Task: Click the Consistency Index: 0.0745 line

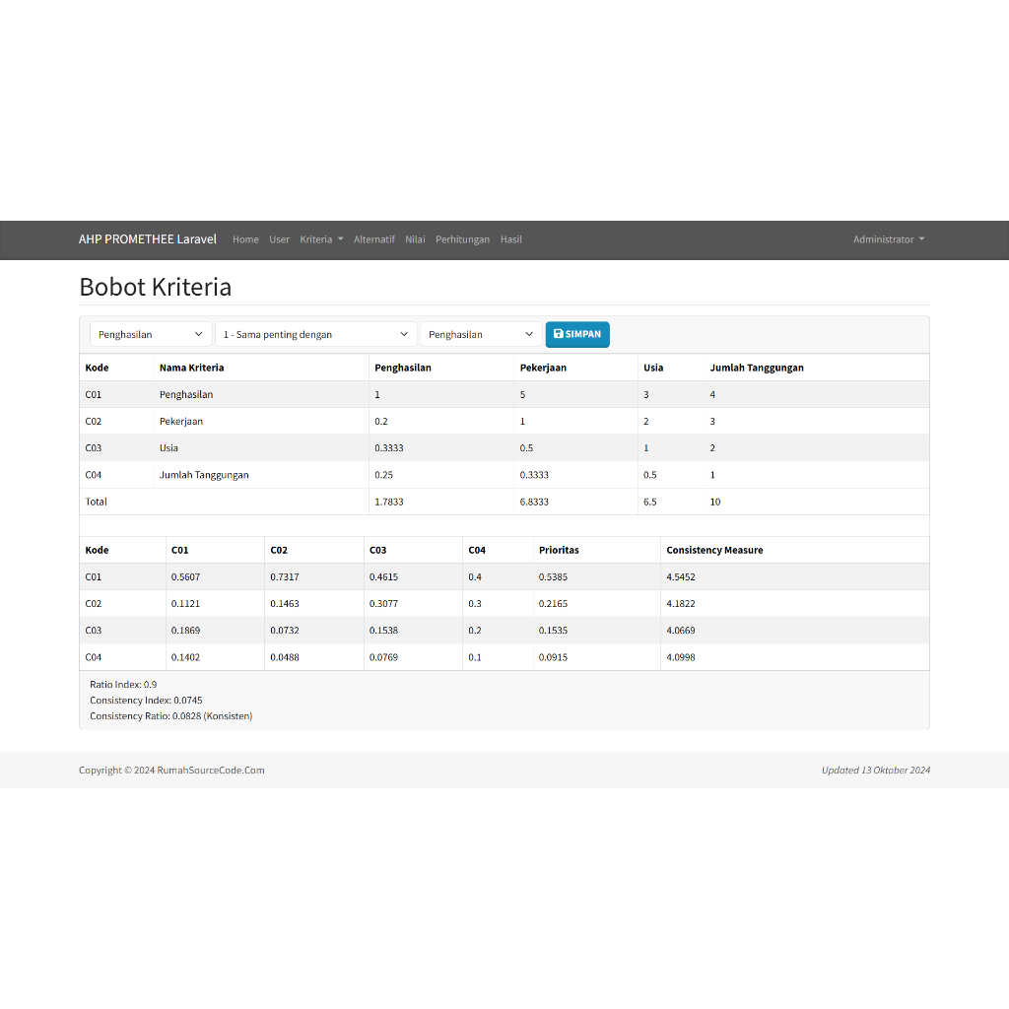Action: (x=146, y=701)
